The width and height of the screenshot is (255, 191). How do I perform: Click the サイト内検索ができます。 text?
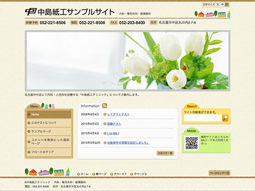pos(200,112)
